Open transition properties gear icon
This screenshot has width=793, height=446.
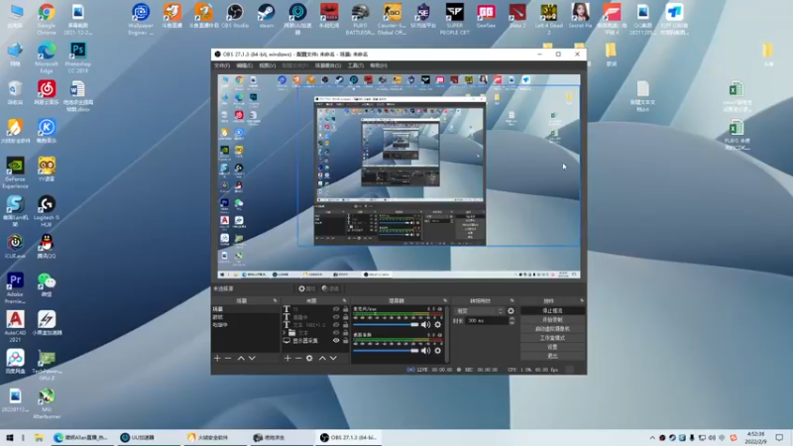(510, 311)
